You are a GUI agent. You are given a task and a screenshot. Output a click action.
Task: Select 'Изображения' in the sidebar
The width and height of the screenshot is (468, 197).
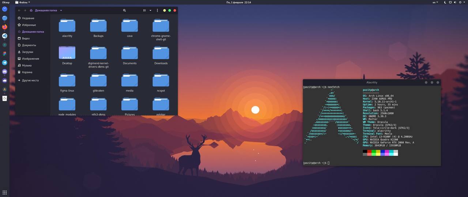pos(33,59)
